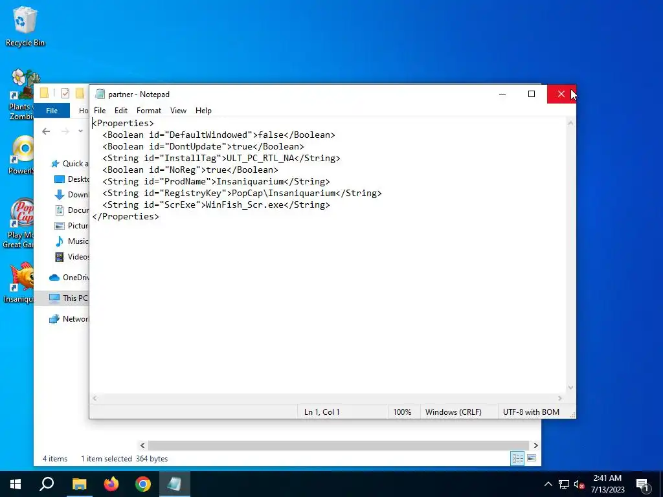Close the partner Notepad window

561,94
